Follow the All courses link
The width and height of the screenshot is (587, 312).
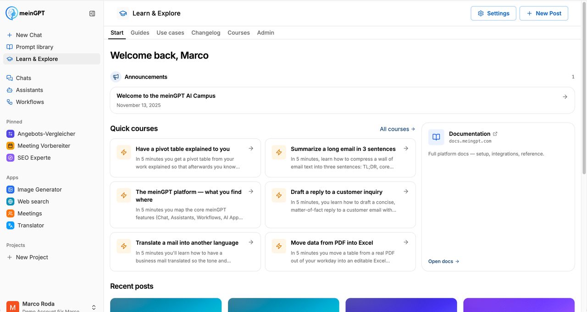pyautogui.click(x=397, y=129)
